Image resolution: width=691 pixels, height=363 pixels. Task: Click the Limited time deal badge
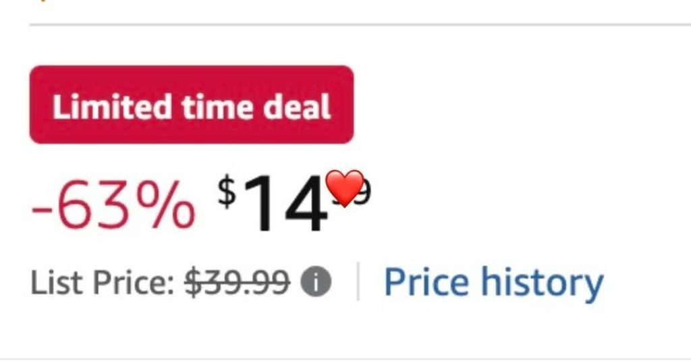coord(191,105)
